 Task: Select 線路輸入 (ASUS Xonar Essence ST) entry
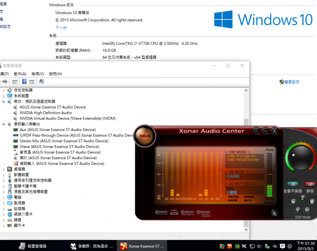tap(62, 164)
